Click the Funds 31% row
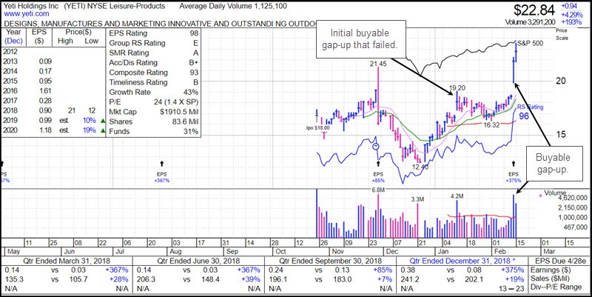Screen dimensions: 592x297 [x=154, y=132]
